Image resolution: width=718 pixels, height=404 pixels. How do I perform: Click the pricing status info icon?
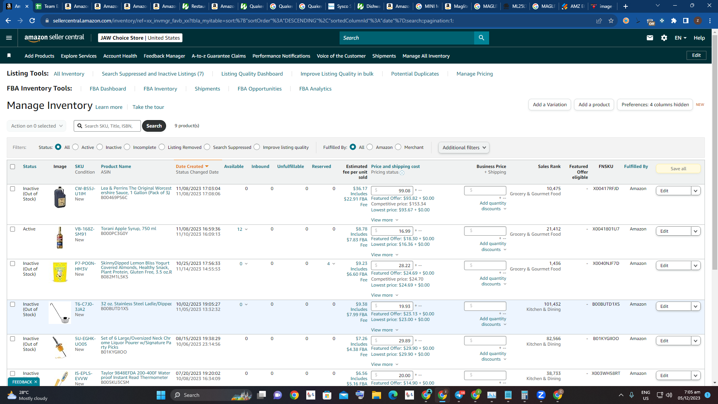402,173
